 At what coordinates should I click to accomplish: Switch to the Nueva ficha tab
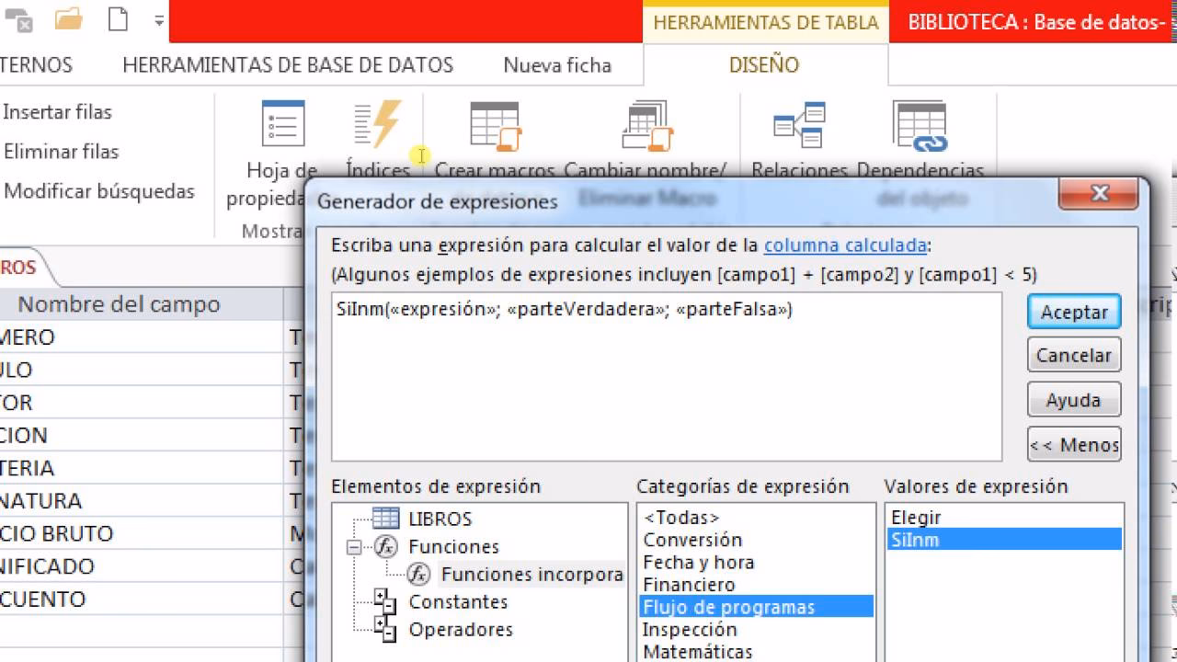557,65
